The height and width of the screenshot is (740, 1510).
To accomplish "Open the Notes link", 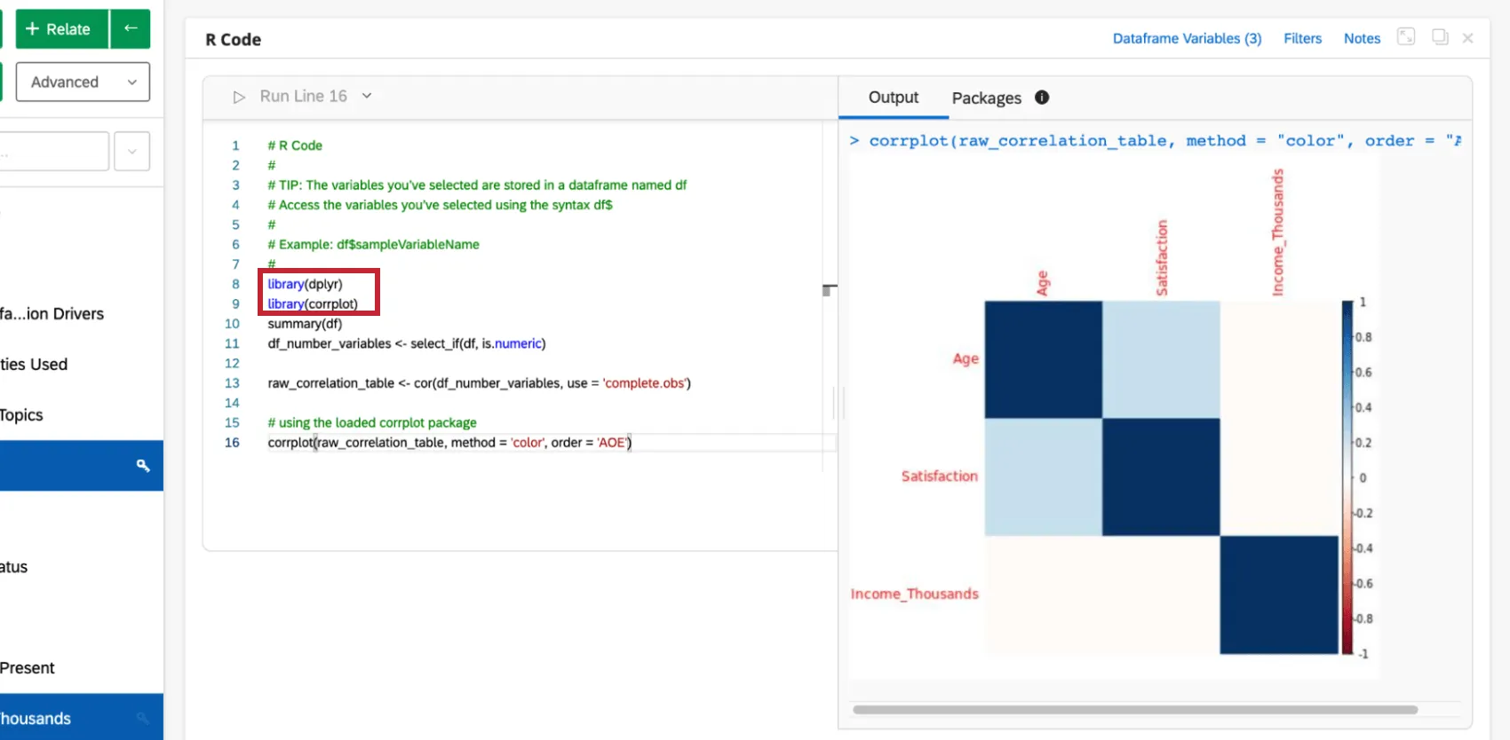I will click(x=1362, y=38).
